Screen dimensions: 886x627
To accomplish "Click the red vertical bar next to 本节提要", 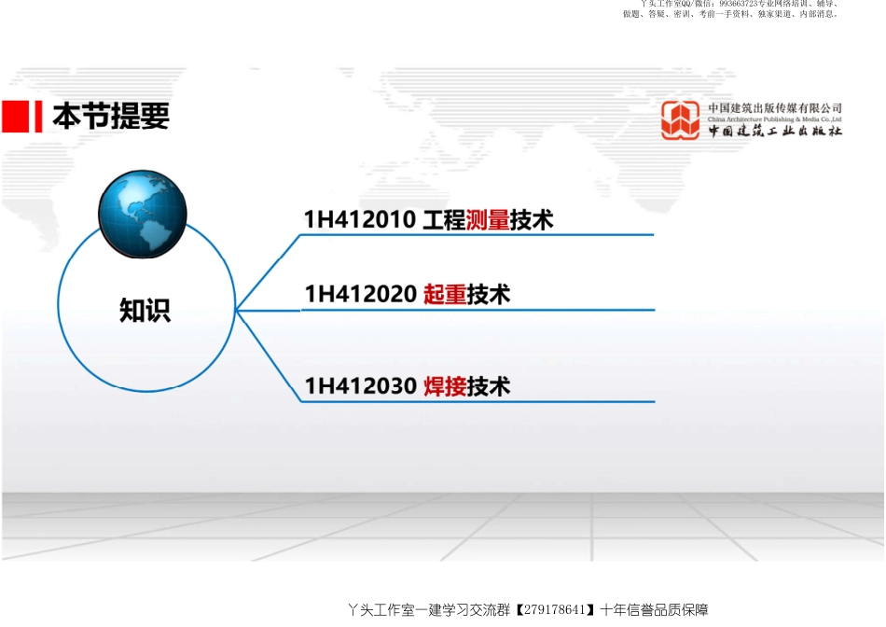I will coord(39,118).
